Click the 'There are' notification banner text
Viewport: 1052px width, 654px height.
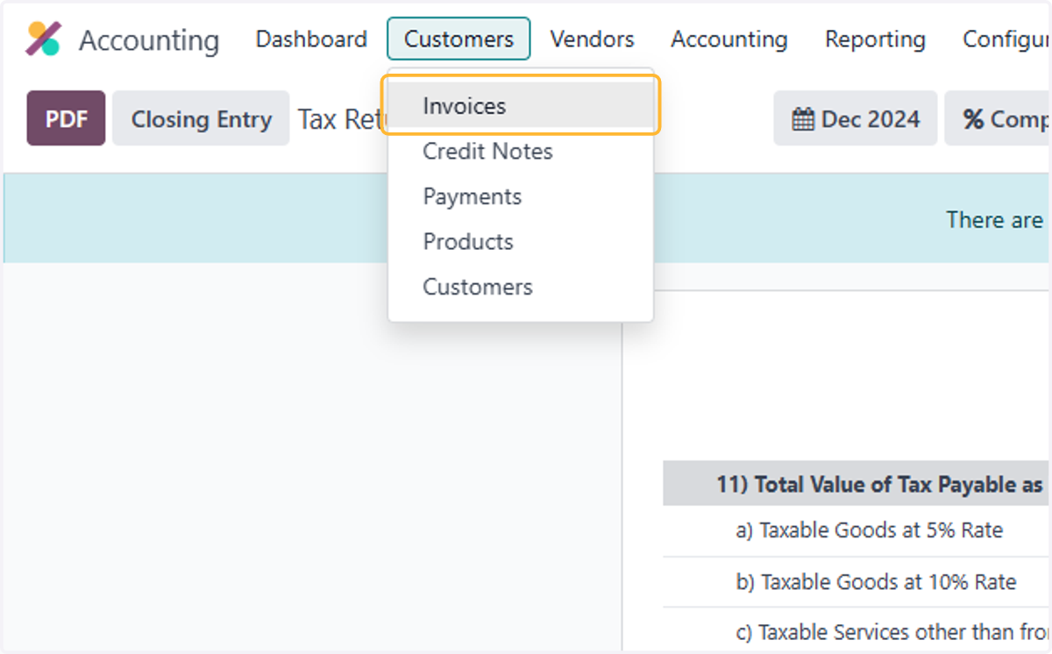994,219
